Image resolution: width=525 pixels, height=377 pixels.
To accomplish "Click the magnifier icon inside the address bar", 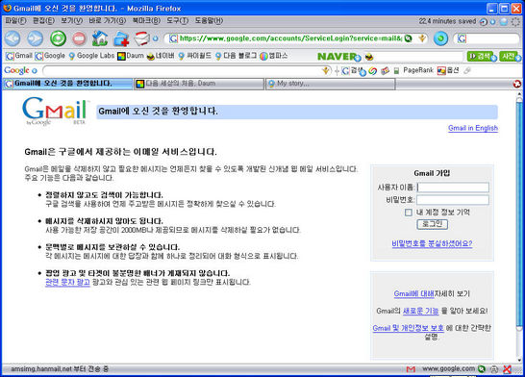I will [x=408, y=38].
